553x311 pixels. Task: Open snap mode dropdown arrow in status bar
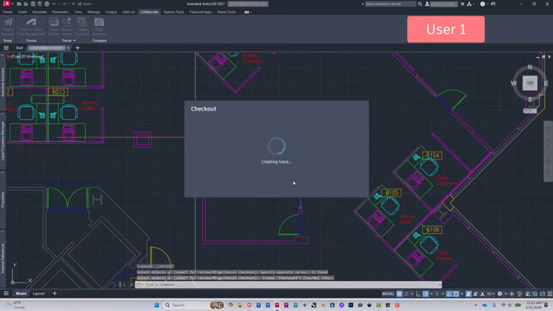(x=412, y=294)
